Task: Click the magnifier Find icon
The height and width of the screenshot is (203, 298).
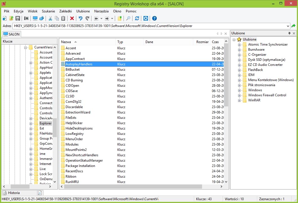Action: [x=128, y=19]
